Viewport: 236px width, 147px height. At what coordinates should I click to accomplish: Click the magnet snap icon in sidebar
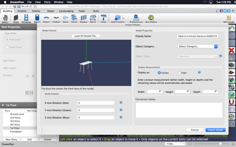232,102
